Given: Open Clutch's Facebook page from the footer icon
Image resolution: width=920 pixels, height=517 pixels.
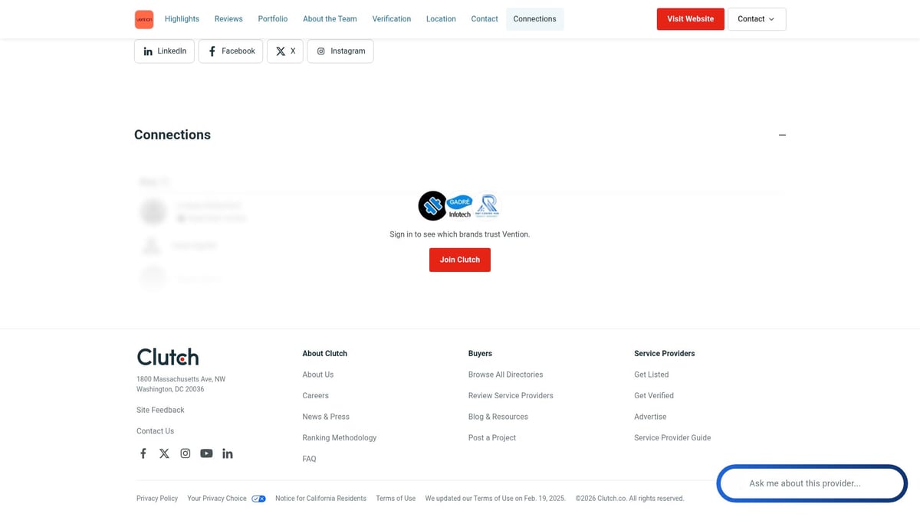Looking at the screenshot, I should tap(143, 453).
